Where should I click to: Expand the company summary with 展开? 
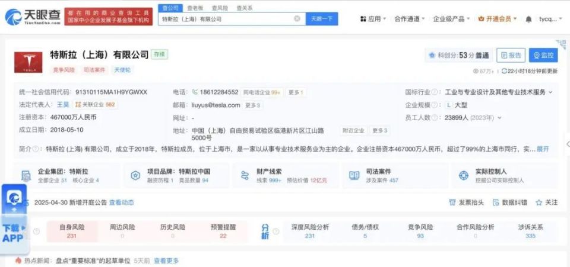pyautogui.click(x=543, y=149)
